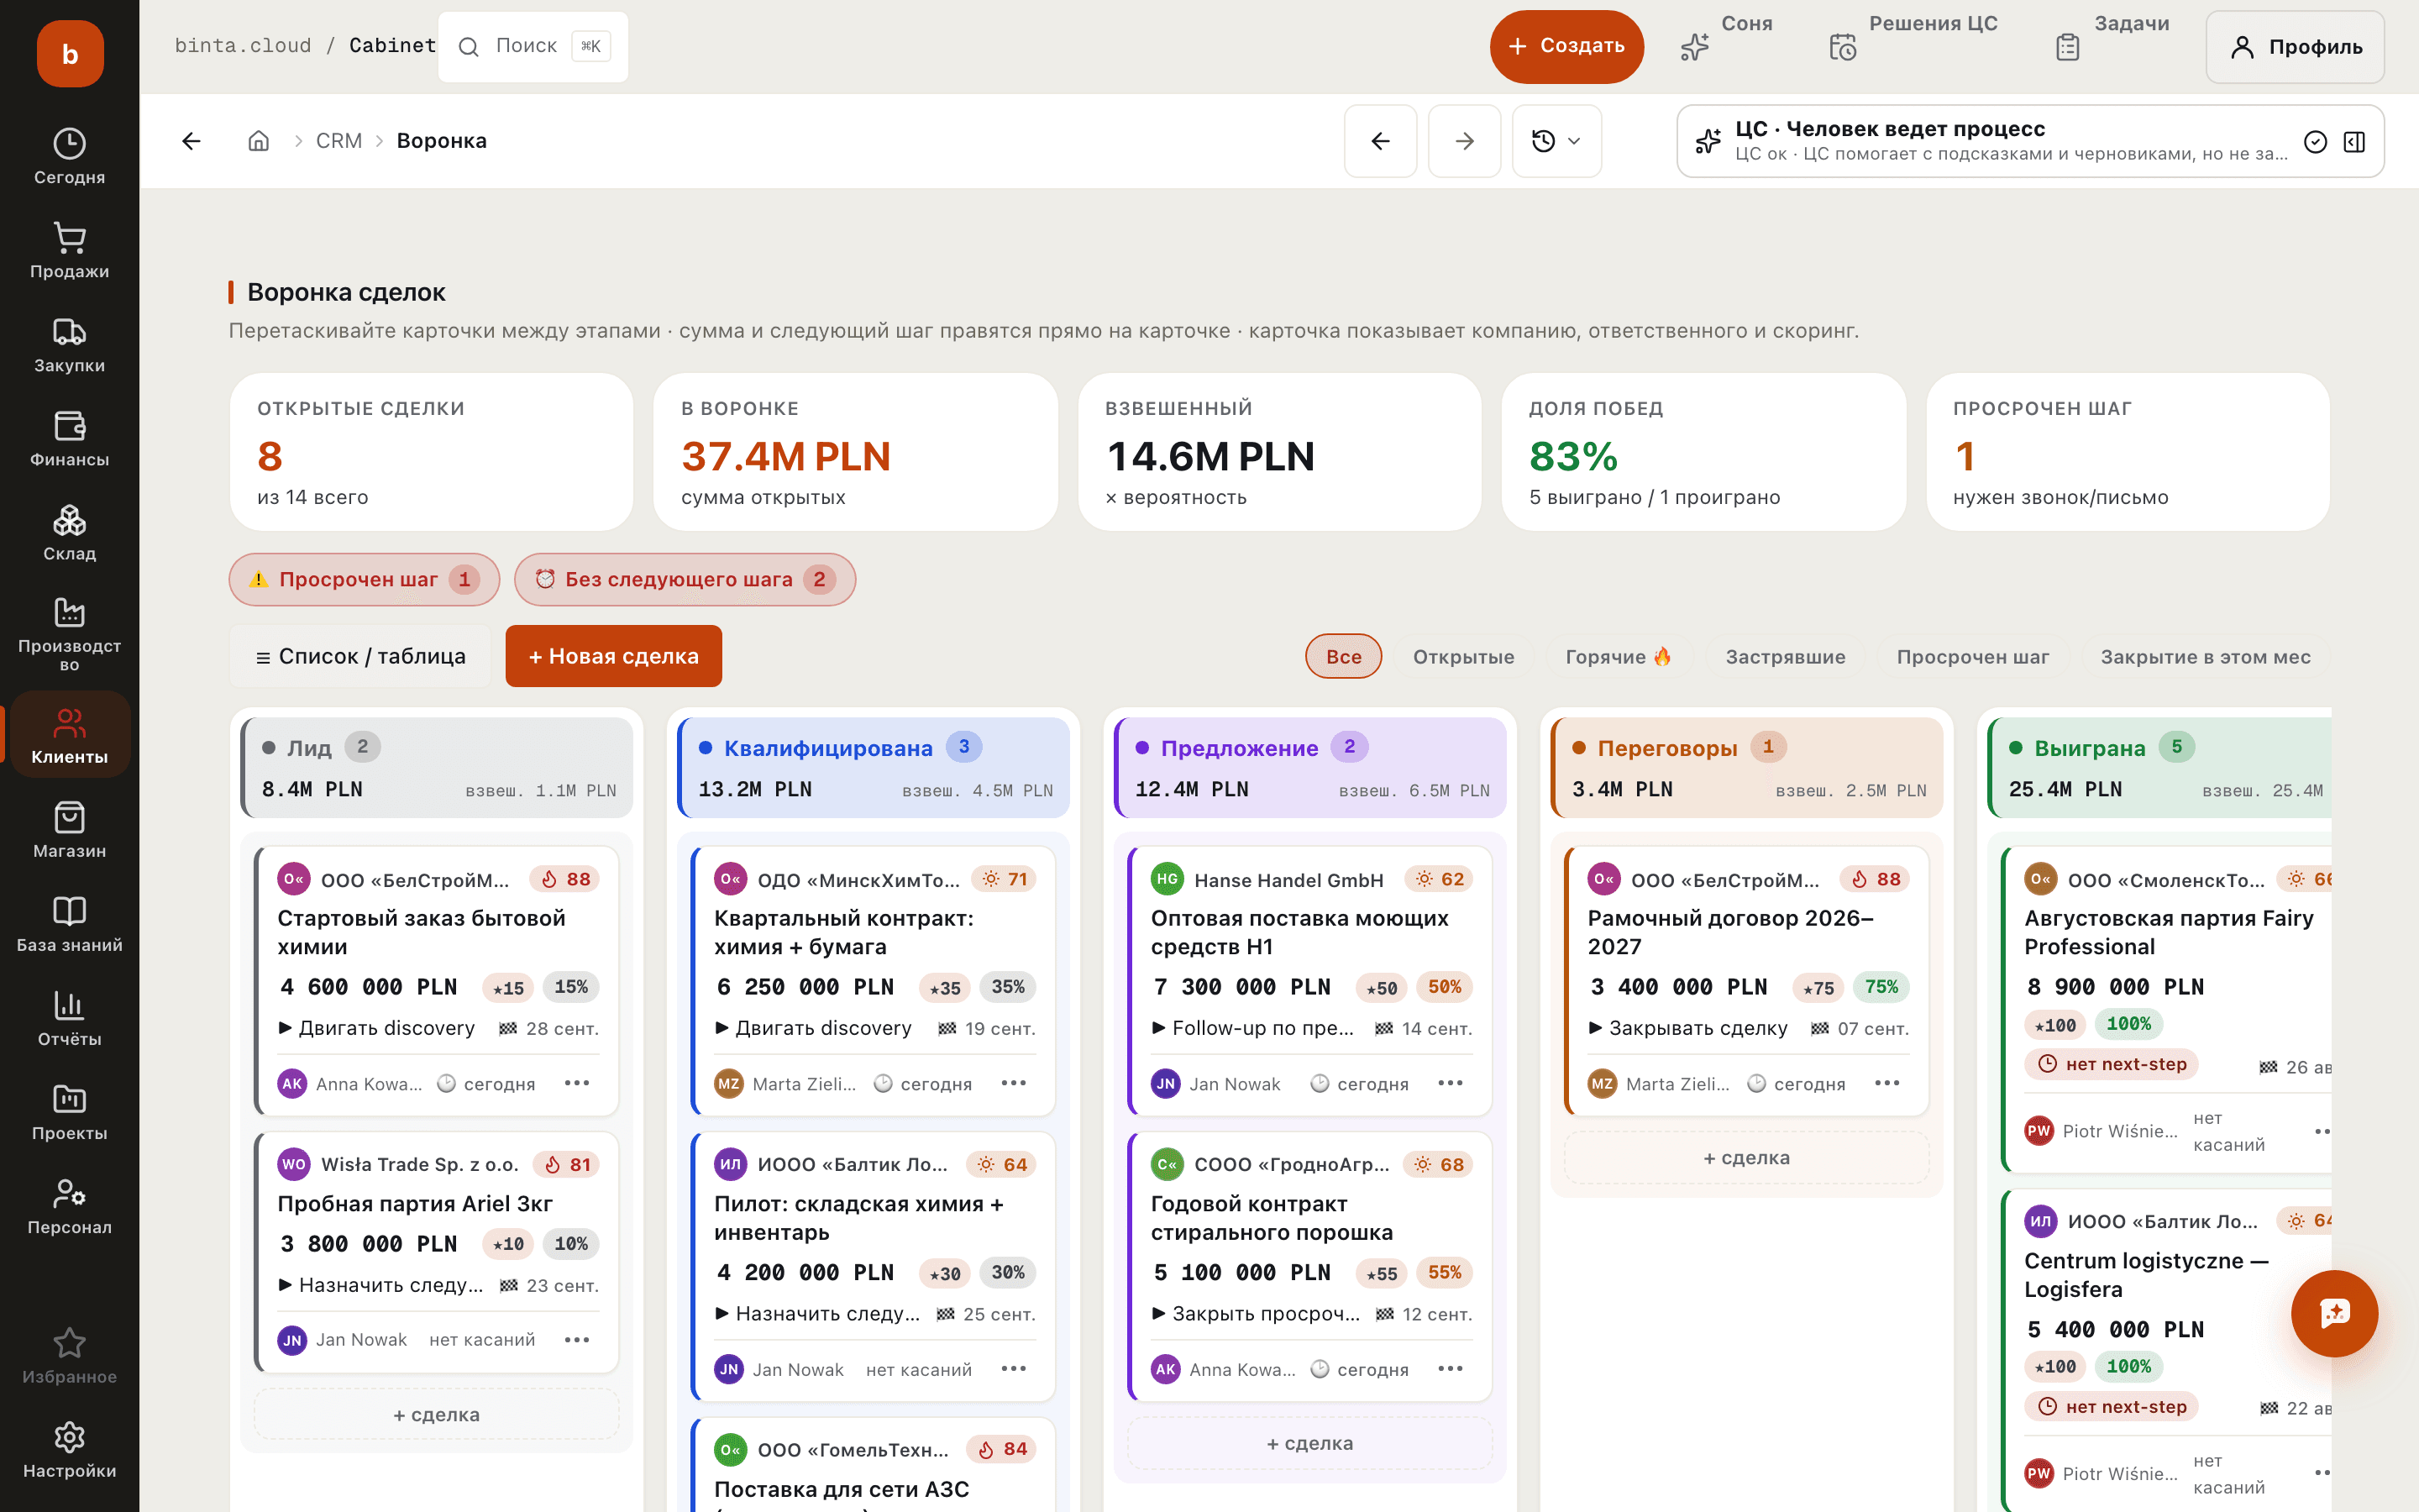Add a deal in the Переговоры column
2419x1512 pixels.
1747,1158
